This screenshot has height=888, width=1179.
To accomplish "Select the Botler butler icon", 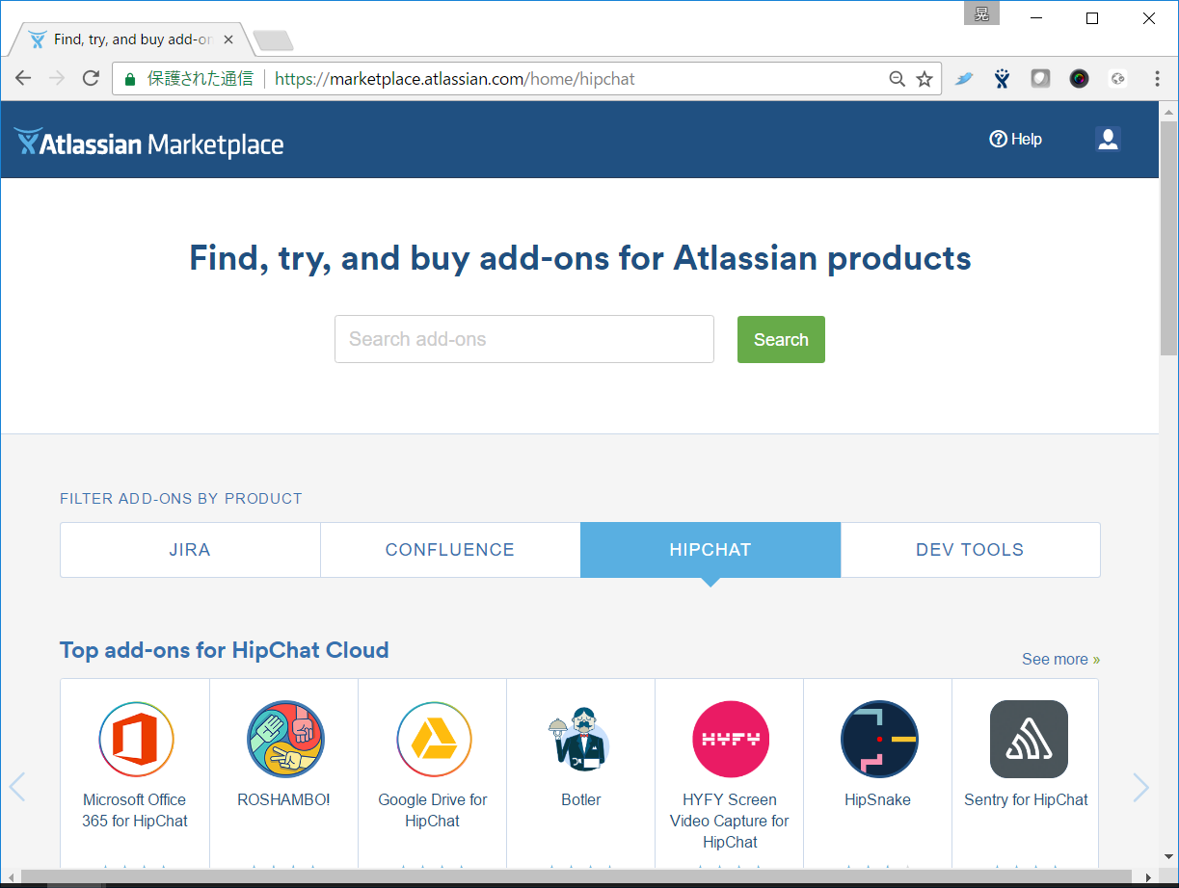I will pyautogui.click(x=580, y=740).
